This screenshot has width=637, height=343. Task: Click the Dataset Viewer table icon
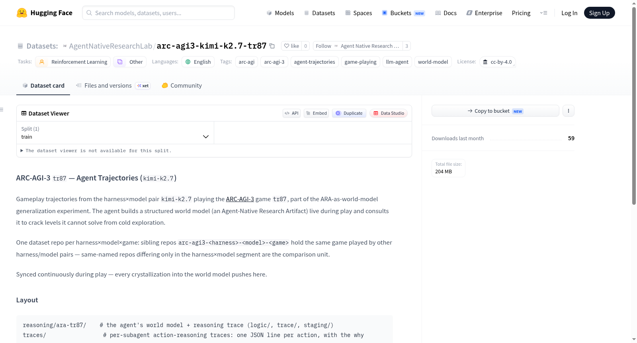(24, 113)
